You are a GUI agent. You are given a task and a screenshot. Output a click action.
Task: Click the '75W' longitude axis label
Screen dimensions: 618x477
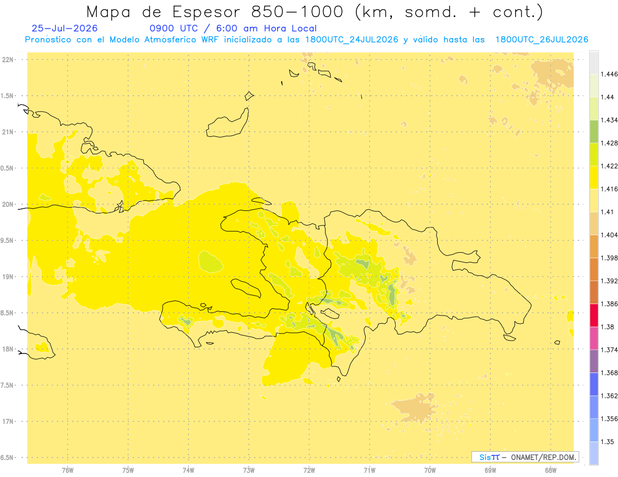tap(128, 470)
